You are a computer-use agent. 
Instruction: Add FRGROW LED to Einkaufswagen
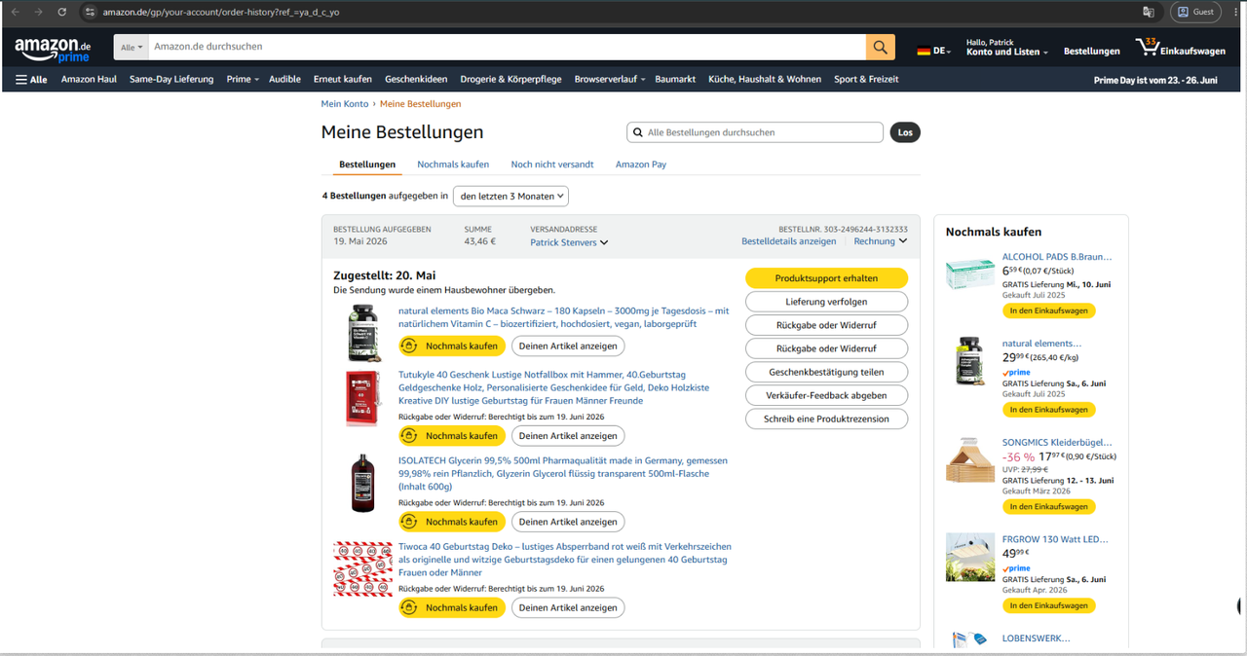tap(1048, 605)
